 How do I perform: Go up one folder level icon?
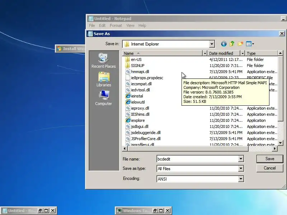[232, 44]
